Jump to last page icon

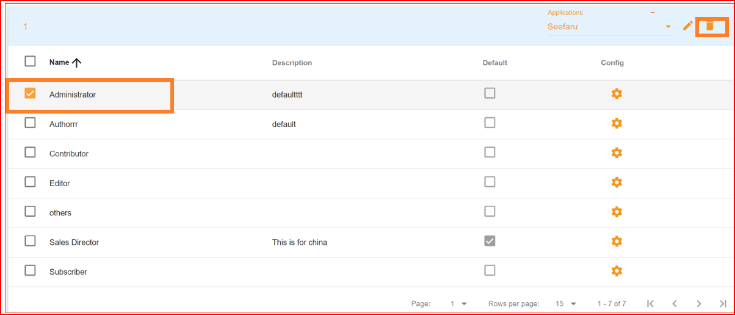tap(723, 303)
